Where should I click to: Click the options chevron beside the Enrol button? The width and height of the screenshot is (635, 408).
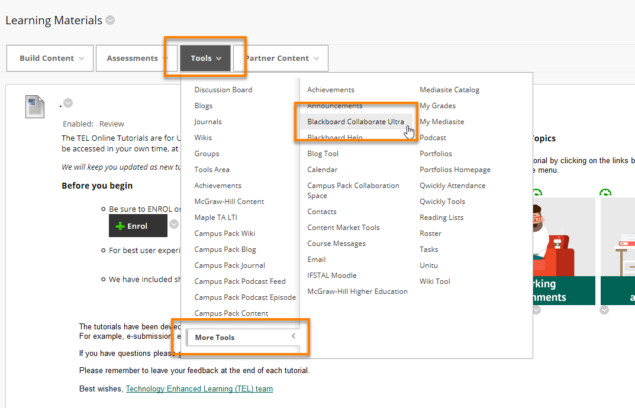[174, 224]
